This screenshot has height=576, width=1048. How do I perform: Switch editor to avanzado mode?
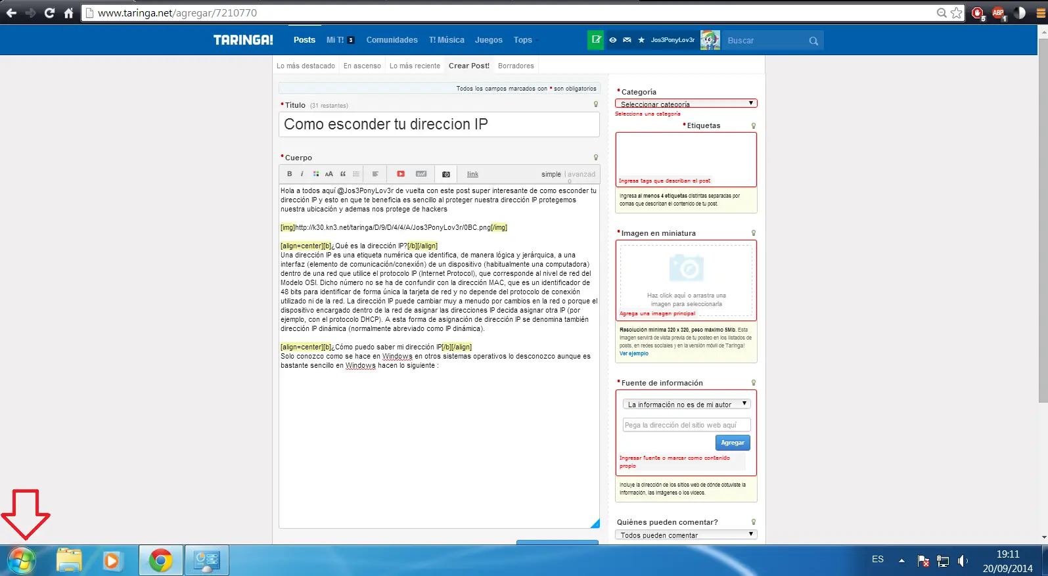point(581,174)
